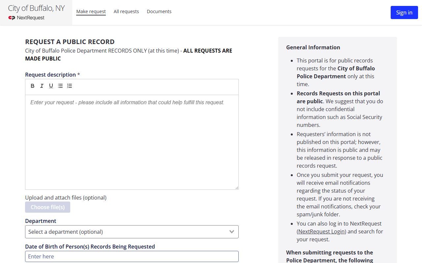Click the Department field label
Screen dimensions: 422x263
pos(41,221)
